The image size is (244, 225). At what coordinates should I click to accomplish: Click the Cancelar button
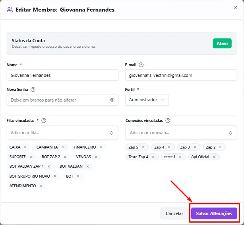coord(174,213)
